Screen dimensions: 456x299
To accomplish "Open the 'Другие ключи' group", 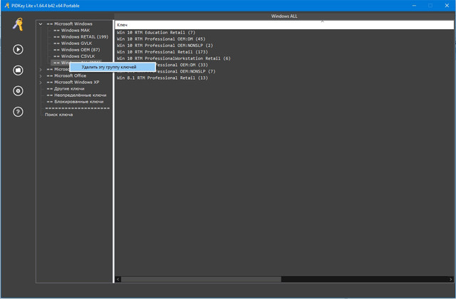I will [x=66, y=88].
